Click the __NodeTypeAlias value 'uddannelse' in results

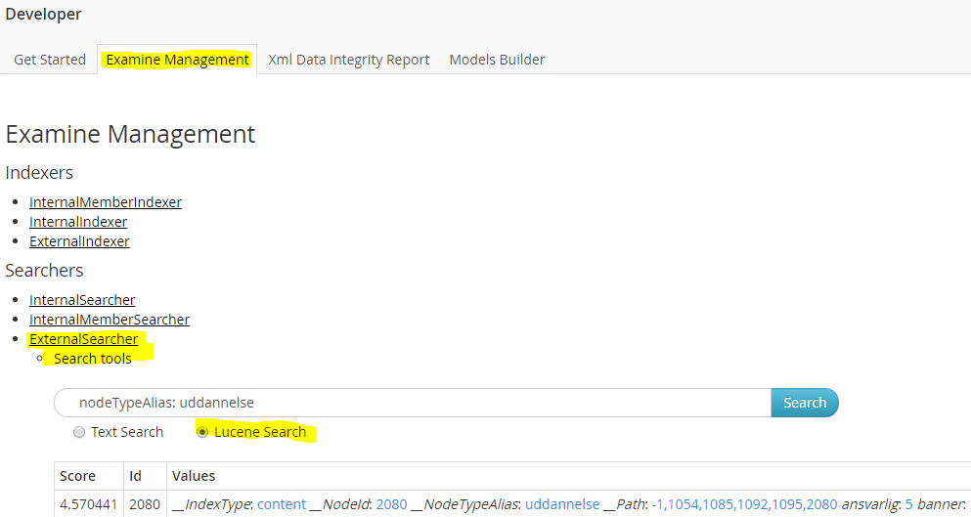(561, 504)
